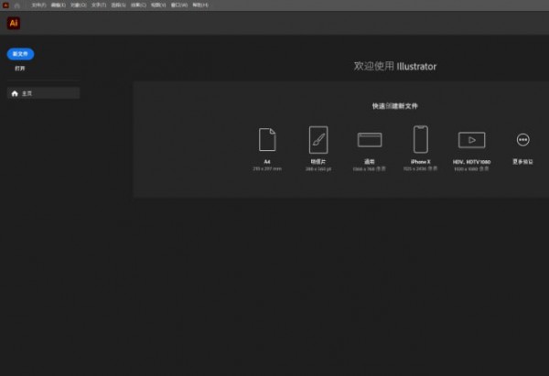The height and width of the screenshot is (376, 549).
Task: Click the small home icon in menu bar
Action: 16,5
